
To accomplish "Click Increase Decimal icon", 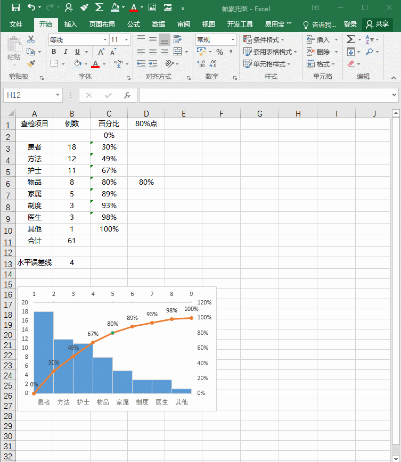I will (x=201, y=64).
